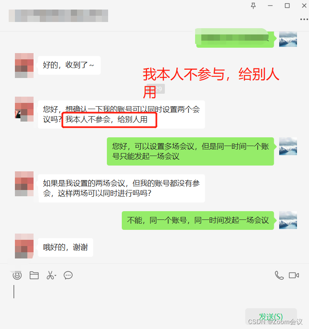This screenshot has height=329, width=309.
Task: Select the message 好的，收到了~
Action: coord(69,65)
